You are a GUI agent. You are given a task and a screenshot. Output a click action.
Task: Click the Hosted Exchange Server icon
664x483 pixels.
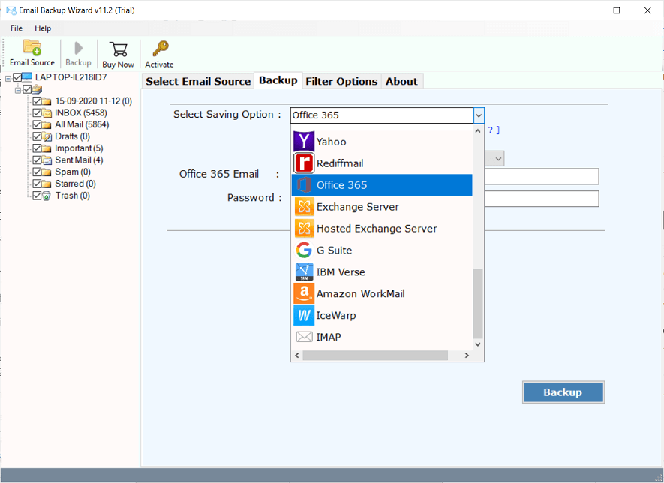304,228
